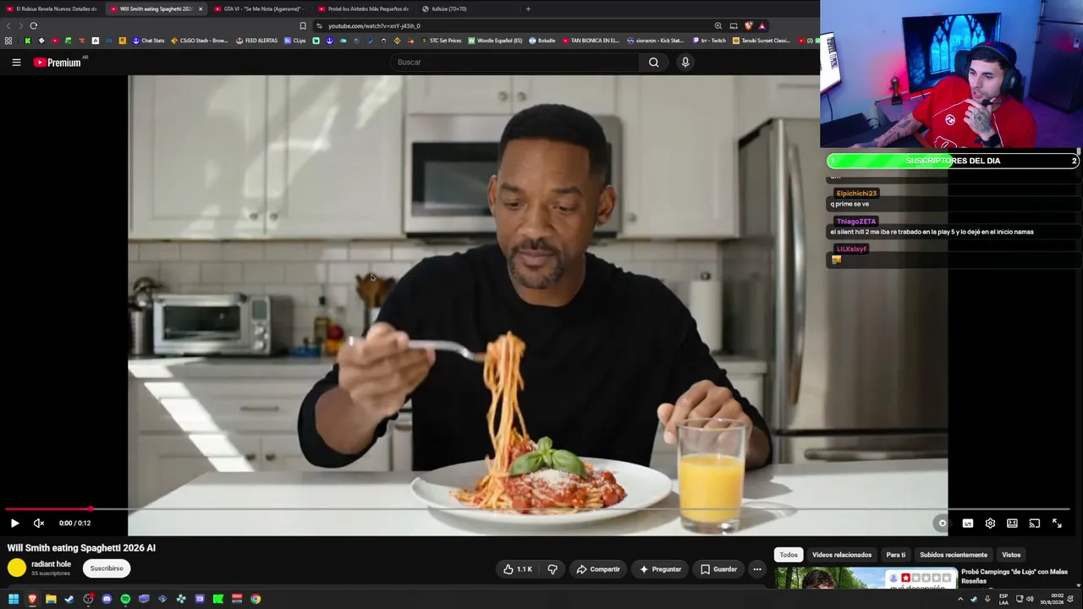This screenshot has width=1083, height=609.
Task: Open the Brave Shields lion icon
Action: coord(748,25)
